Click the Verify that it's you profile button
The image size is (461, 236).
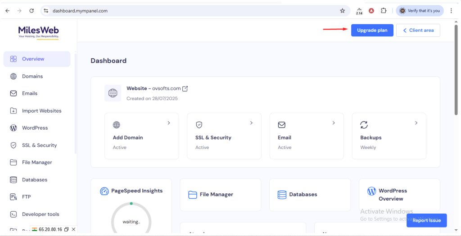click(x=420, y=11)
